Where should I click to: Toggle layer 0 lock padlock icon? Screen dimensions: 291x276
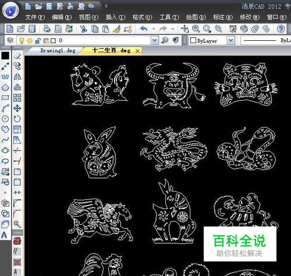[x=38, y=41]
